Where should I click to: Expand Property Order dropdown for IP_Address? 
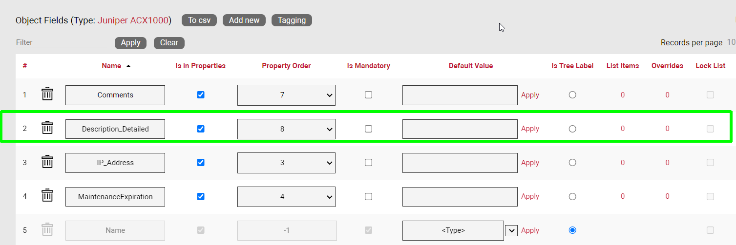click(286, 163)
